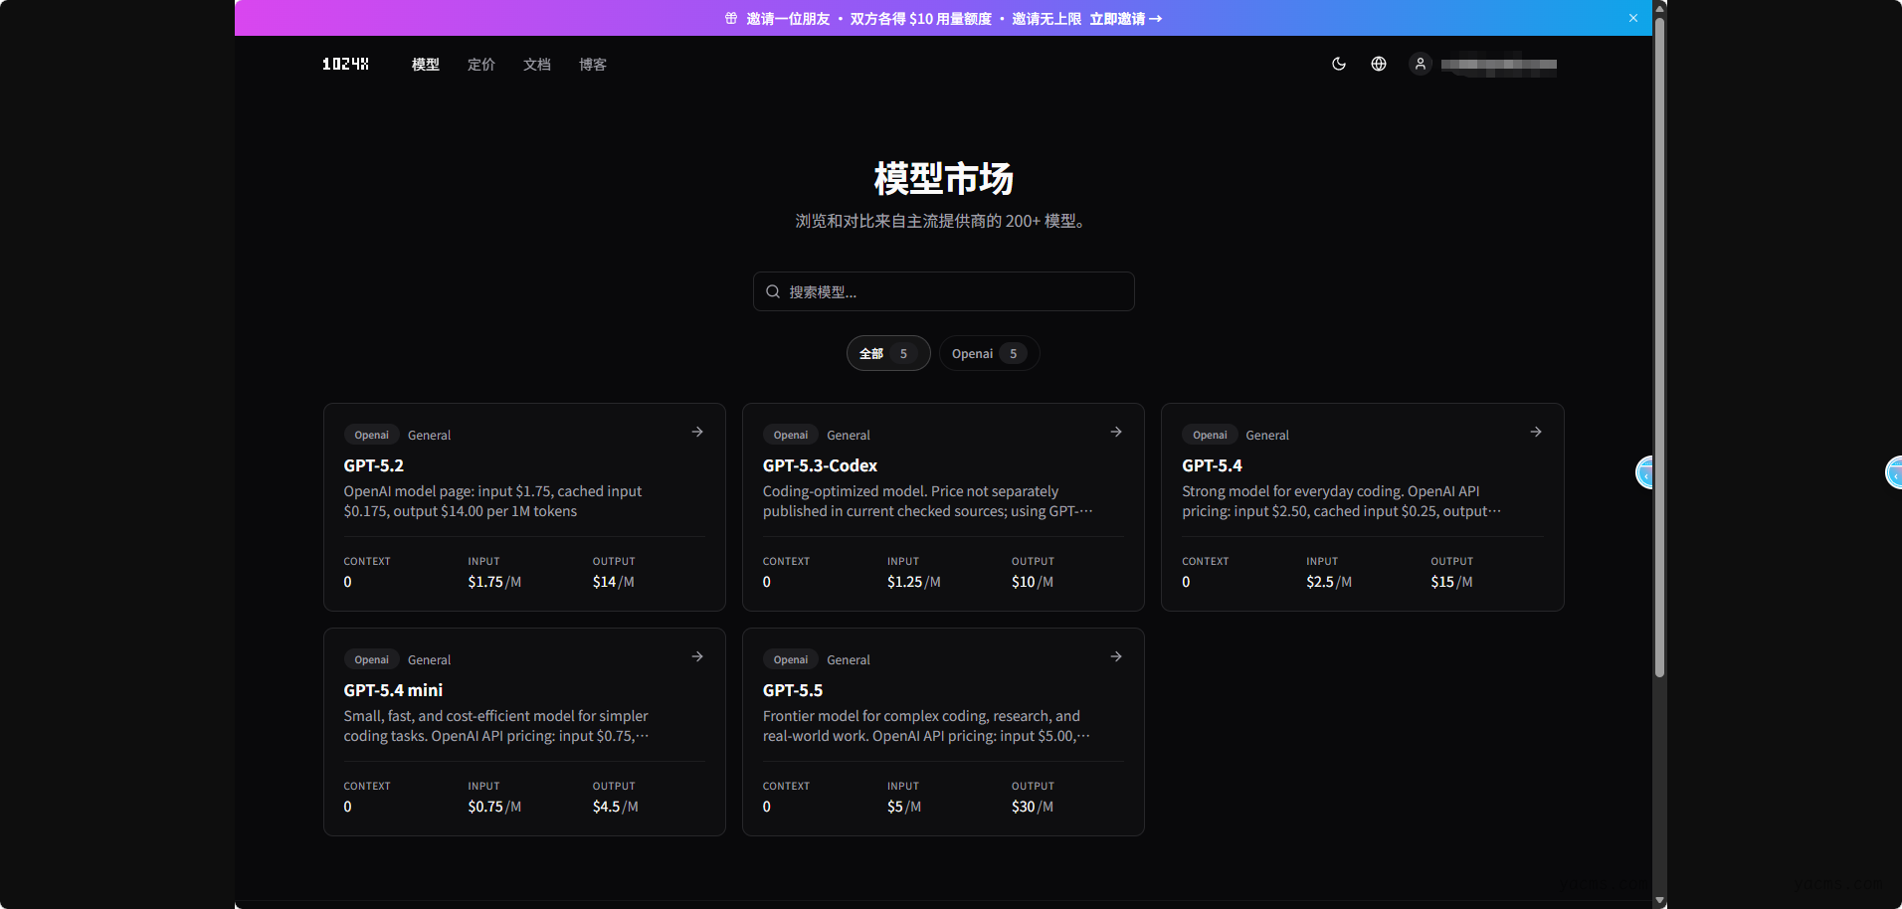The image size is (1902, 909).
Task: Click the 模型市场 page heading
Action: 943,179
